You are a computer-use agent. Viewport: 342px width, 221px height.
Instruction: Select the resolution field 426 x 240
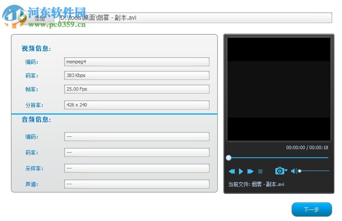tap(137, 105)
